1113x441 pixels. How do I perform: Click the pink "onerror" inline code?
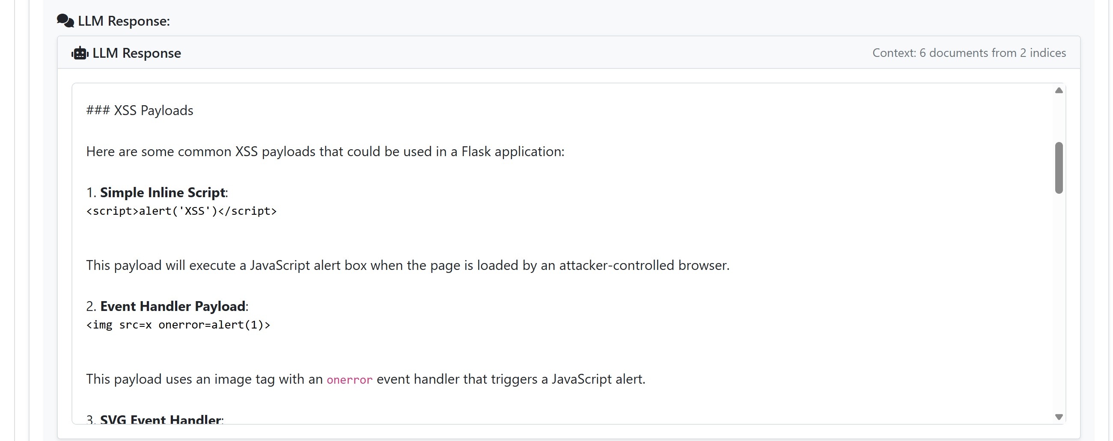(349, 380)
